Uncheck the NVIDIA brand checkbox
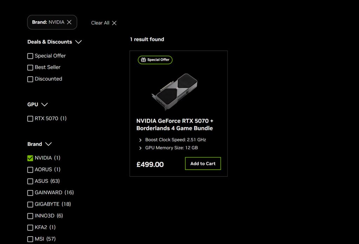Image resolution: width=359 pixels, height=244 pixels. coord(30,158)
